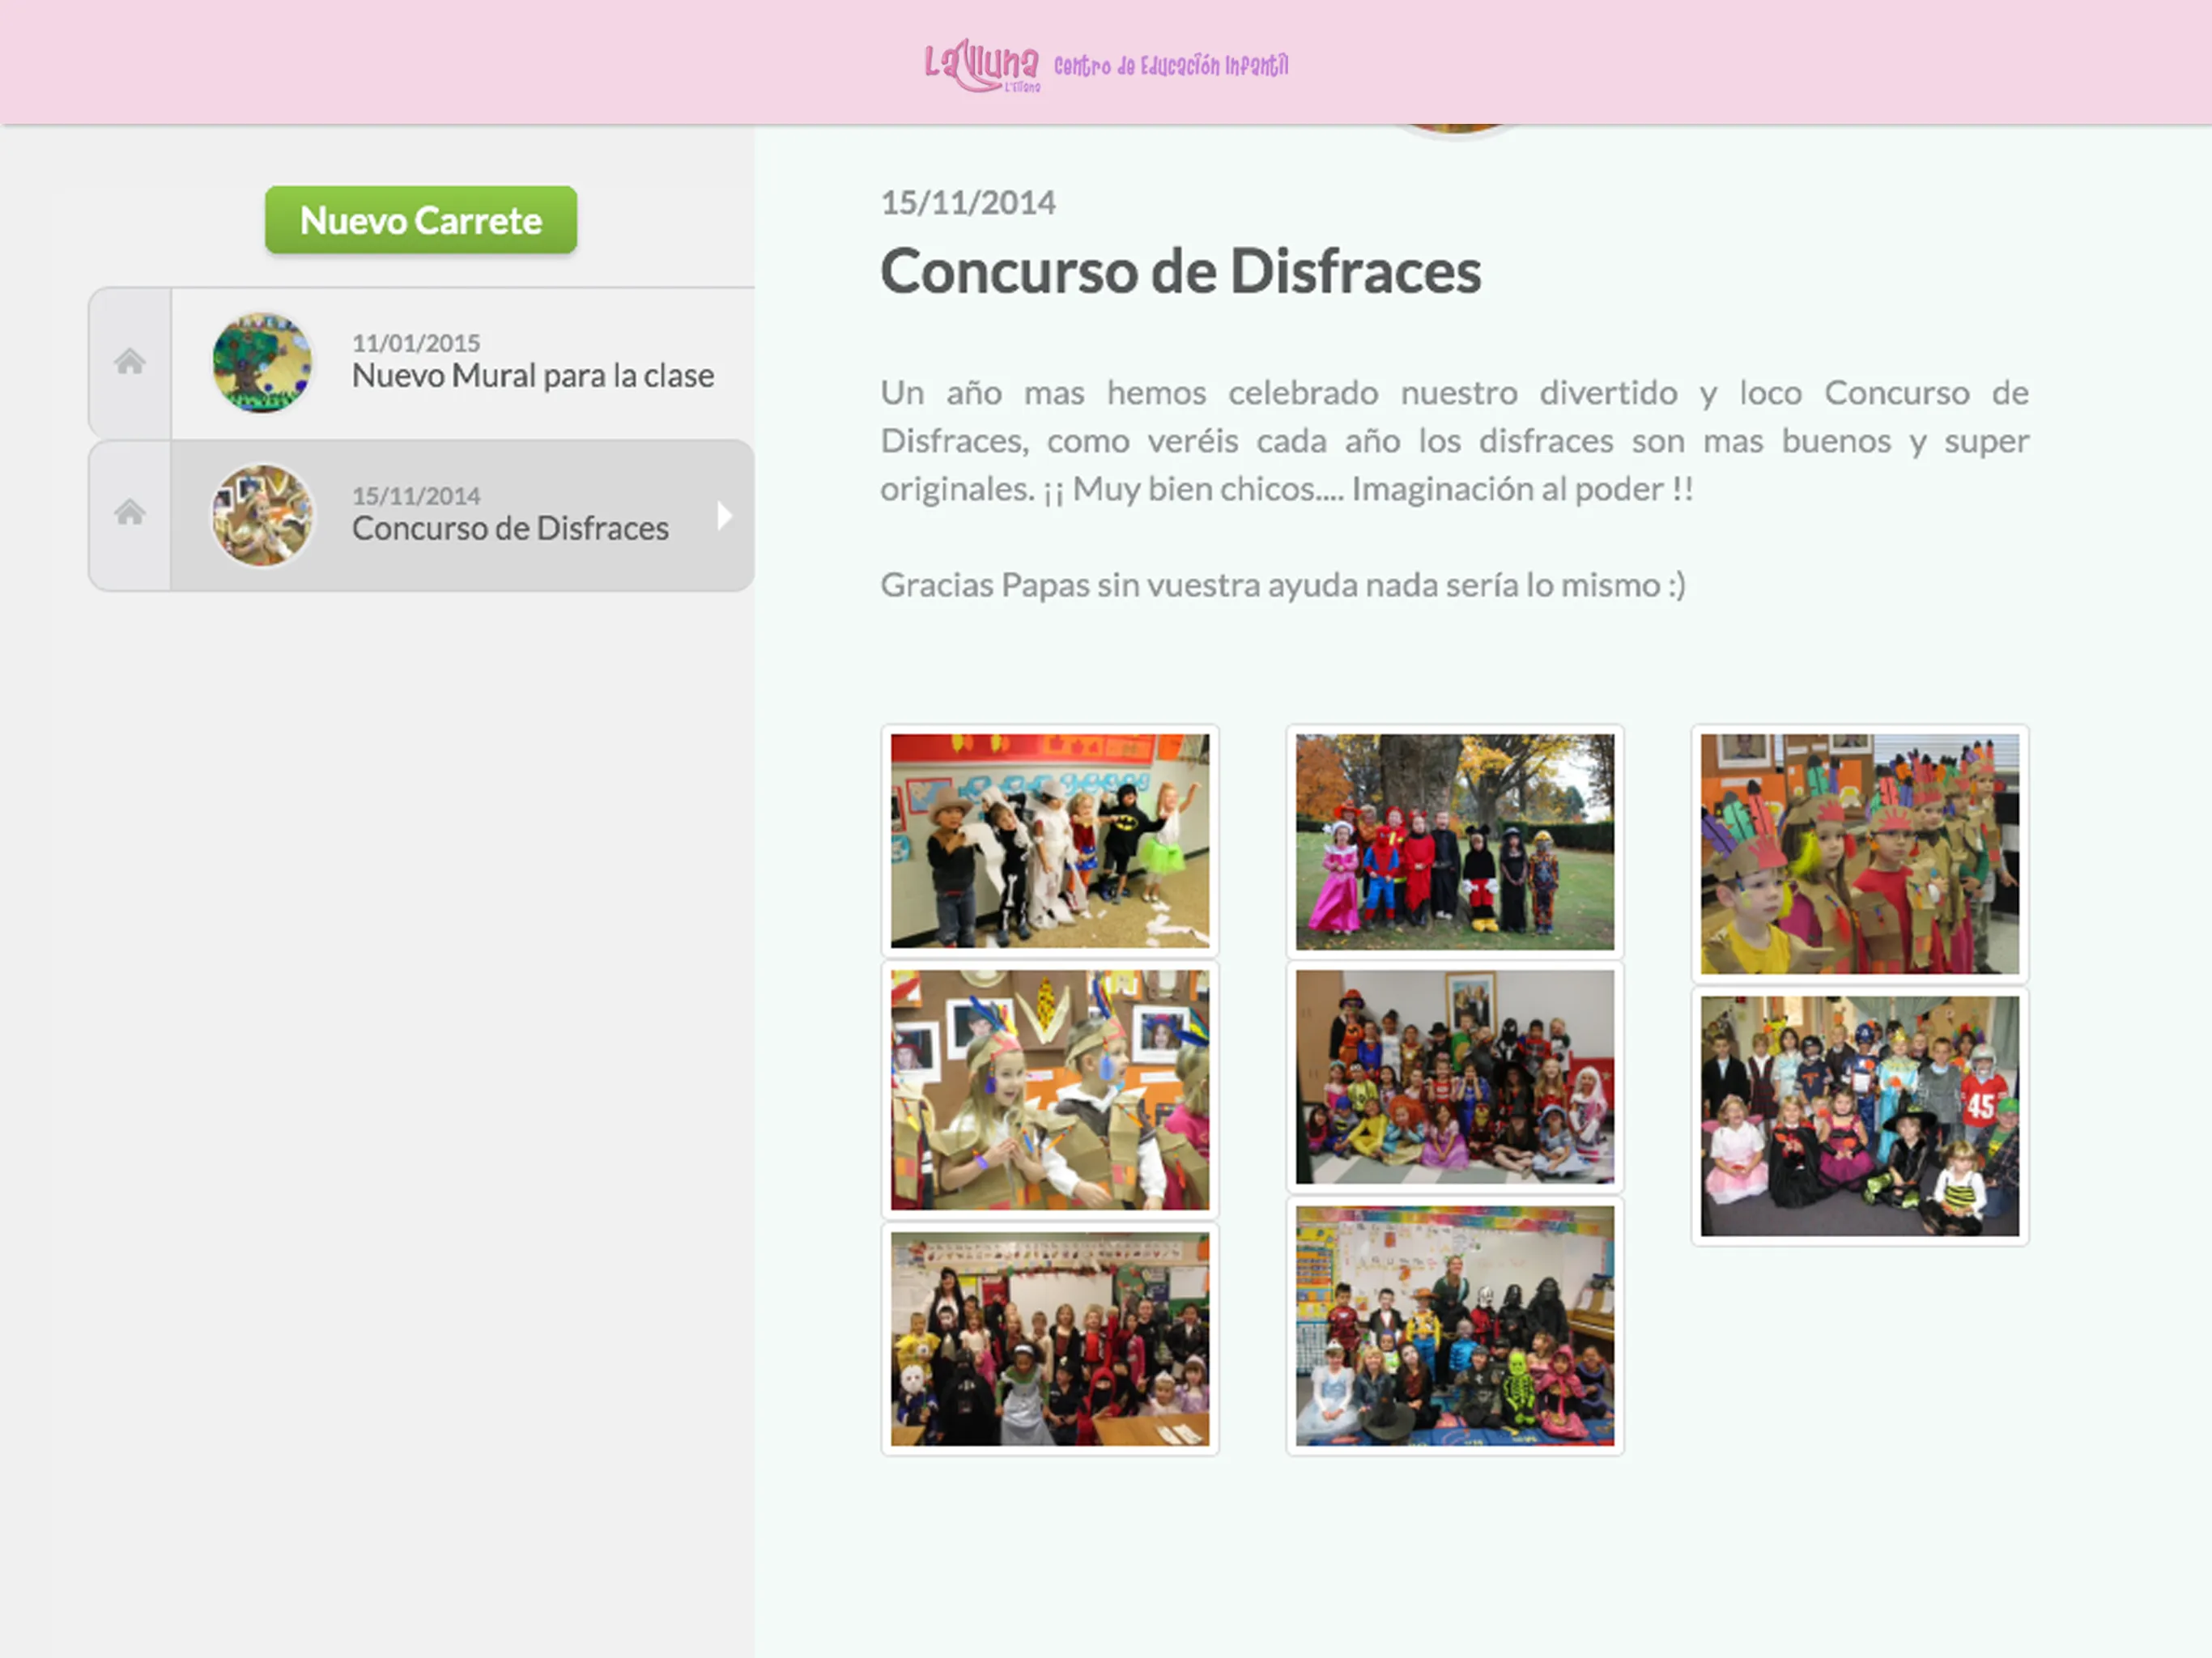The height and width of the screenshot is (1658, 2212).
Task: Open classroom photo with Darth Vader costume
Action: click(x=1050, y=1339)
